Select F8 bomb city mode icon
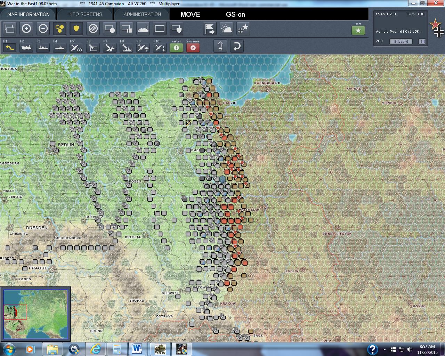Viewport: 445px width, 356px height. click(126, 47)
